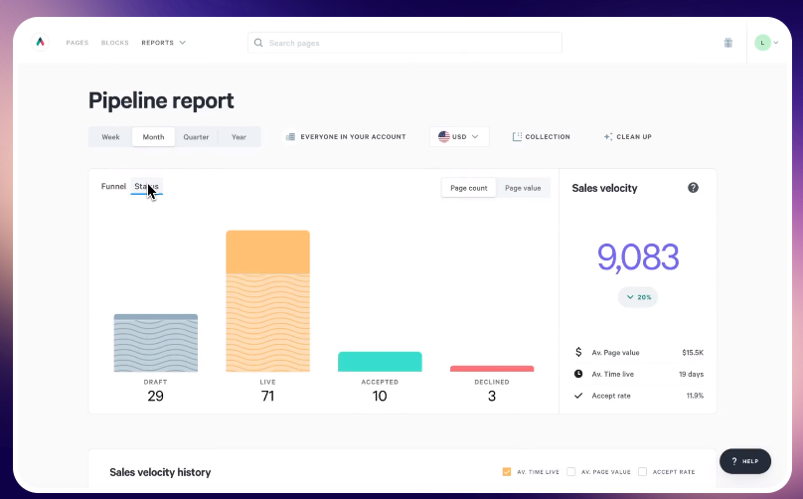
Task: Click the green user avatar
Action: point(761,43)
